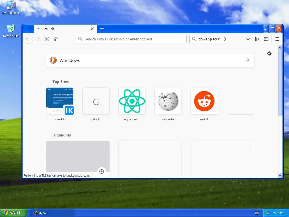Click the vertical scrollbar thumb
Image resolution: width=289 pixels, height=217 pixels.
click(x=280, y=83)
